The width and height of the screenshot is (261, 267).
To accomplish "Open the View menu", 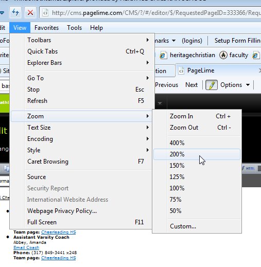I will tap(20, 28).
